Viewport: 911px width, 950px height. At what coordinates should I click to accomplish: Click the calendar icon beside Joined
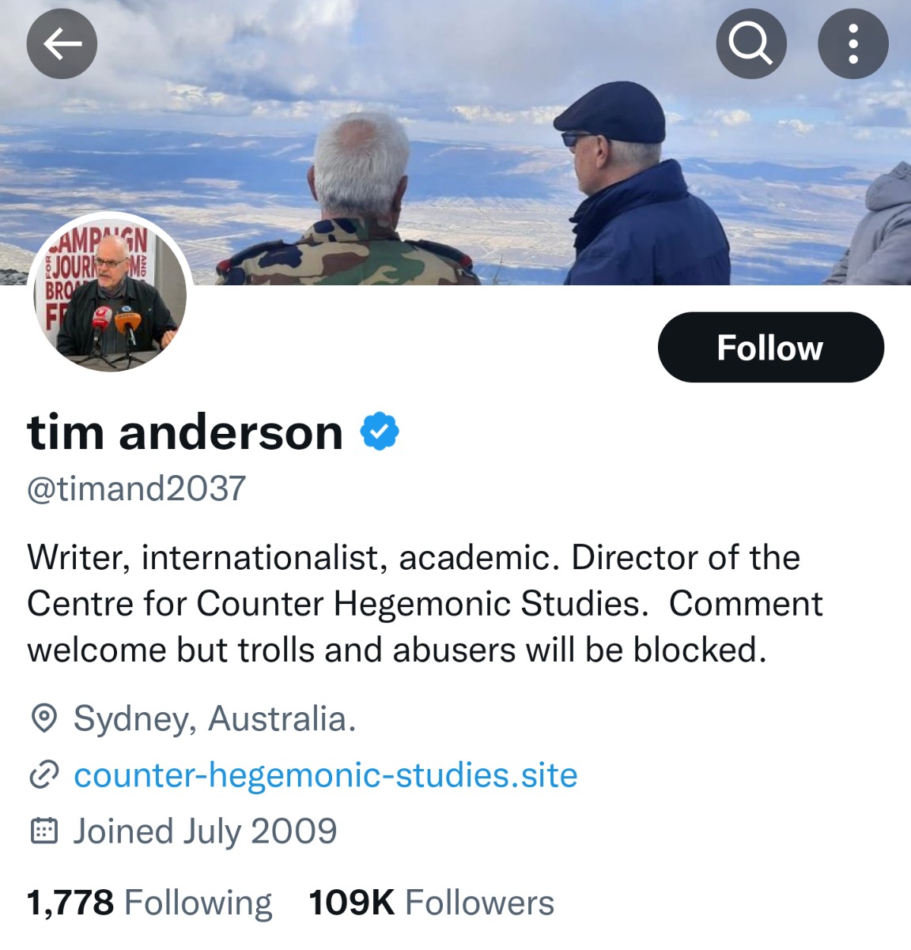click(43, 831)
